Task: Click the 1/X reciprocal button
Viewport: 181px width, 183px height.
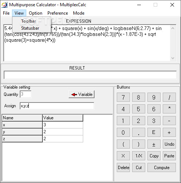Action: pos(139,156)
